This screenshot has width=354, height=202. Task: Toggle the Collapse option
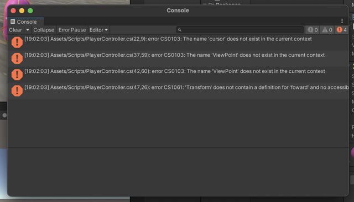(44, 30)
